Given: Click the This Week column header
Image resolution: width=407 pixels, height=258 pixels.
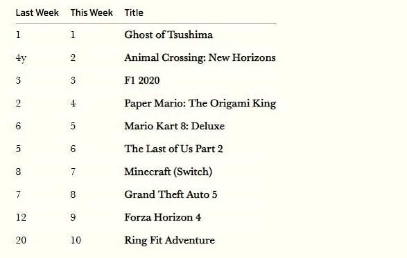Looking at the screenshot, I should (92, 13).
